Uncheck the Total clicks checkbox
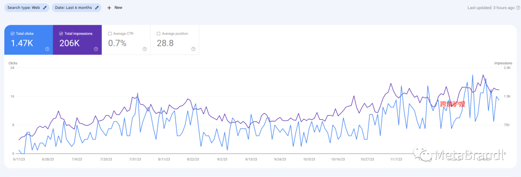The image size is (521, 177). [x=12, y=34]
